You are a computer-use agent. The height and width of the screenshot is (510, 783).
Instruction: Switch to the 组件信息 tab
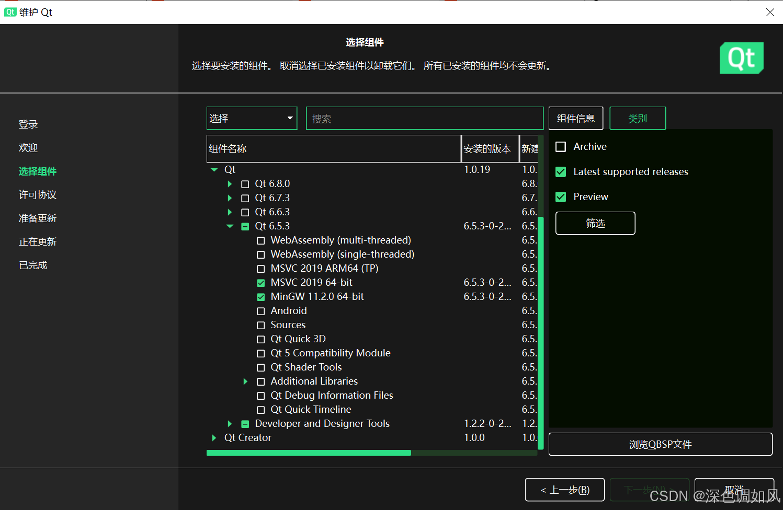tap(576, 118)
